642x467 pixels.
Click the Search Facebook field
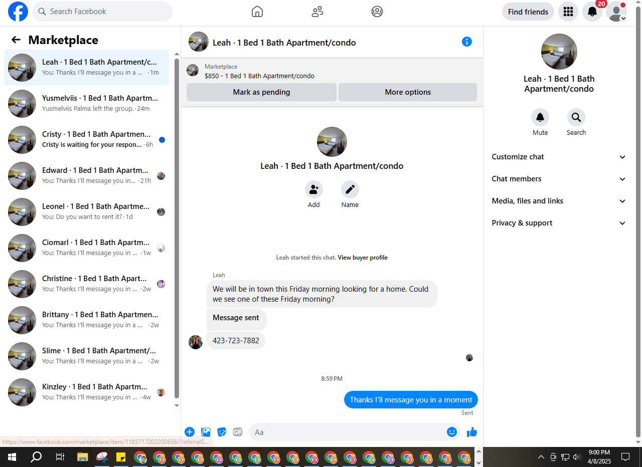(102, 12)
